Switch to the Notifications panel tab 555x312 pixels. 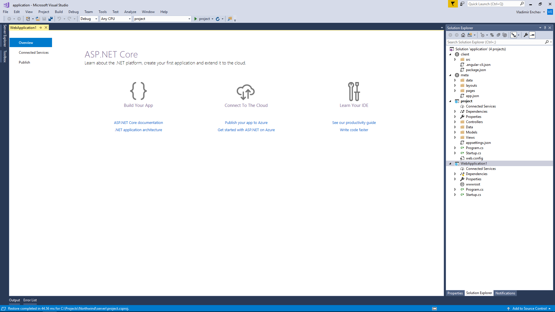pyautogui.click(x=505, y=293)
